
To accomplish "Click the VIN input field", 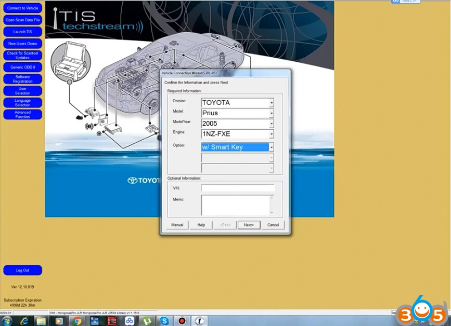I will pyautogui.click(x=238, y=188).
